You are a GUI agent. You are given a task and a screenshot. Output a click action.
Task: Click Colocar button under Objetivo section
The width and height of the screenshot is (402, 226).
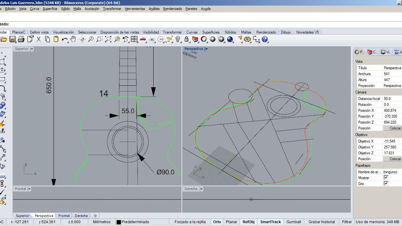[x=395, y=159]
